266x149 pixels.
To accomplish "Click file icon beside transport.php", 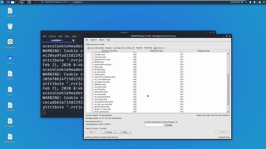I will 92,57.
